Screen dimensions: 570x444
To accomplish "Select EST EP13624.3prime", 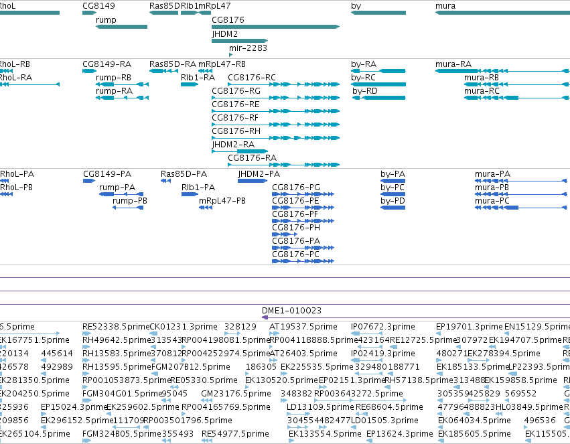I will click(x=369, y=441).
